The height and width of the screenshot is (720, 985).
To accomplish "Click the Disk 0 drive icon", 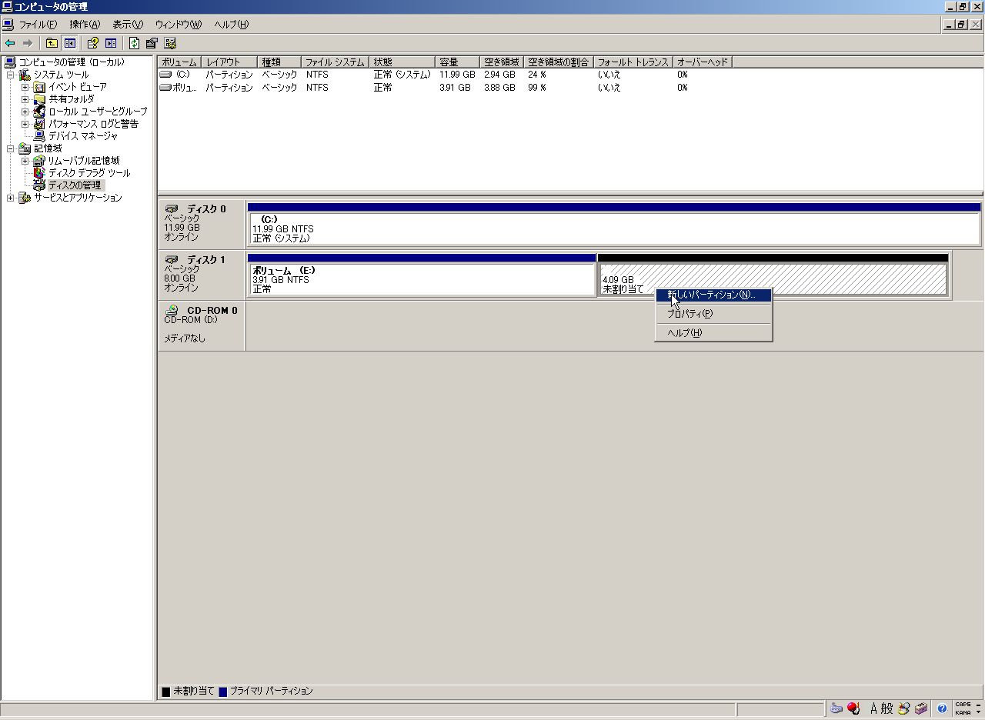I will click(x=172, y=209).
